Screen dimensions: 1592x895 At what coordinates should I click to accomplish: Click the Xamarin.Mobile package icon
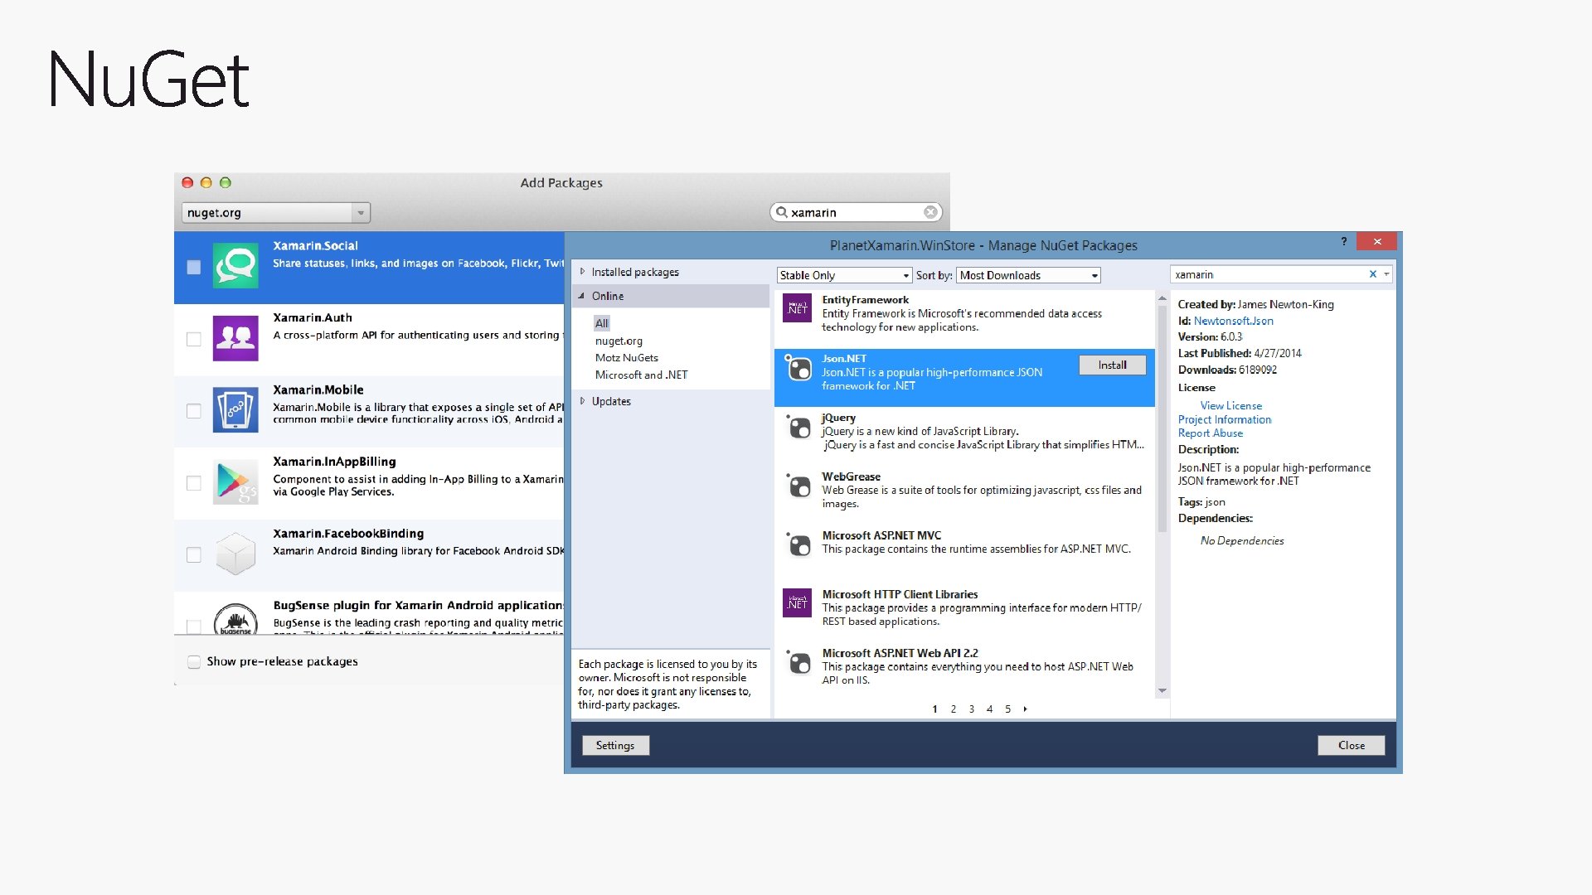(235, 410)
